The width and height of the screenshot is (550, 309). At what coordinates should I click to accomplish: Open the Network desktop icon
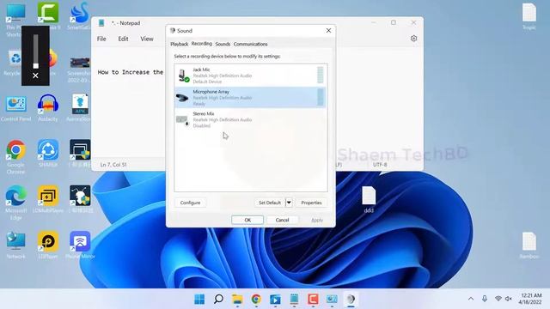[15, 245]
